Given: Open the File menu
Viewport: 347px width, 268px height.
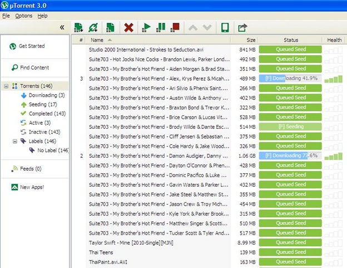Looking at the screenshot, I should (x=6, y=16).
